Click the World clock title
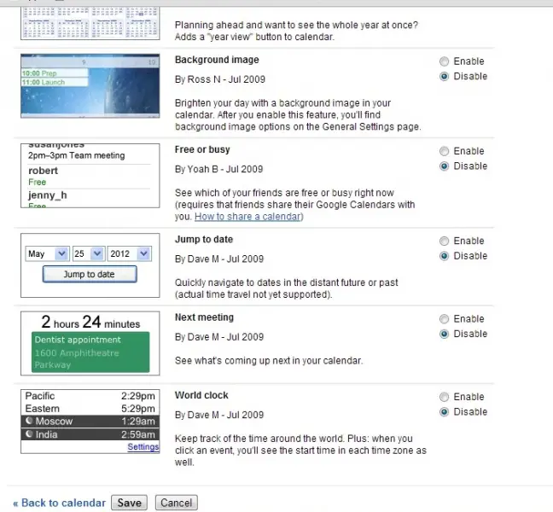This screenshot has width=553, height=512. 201,395
